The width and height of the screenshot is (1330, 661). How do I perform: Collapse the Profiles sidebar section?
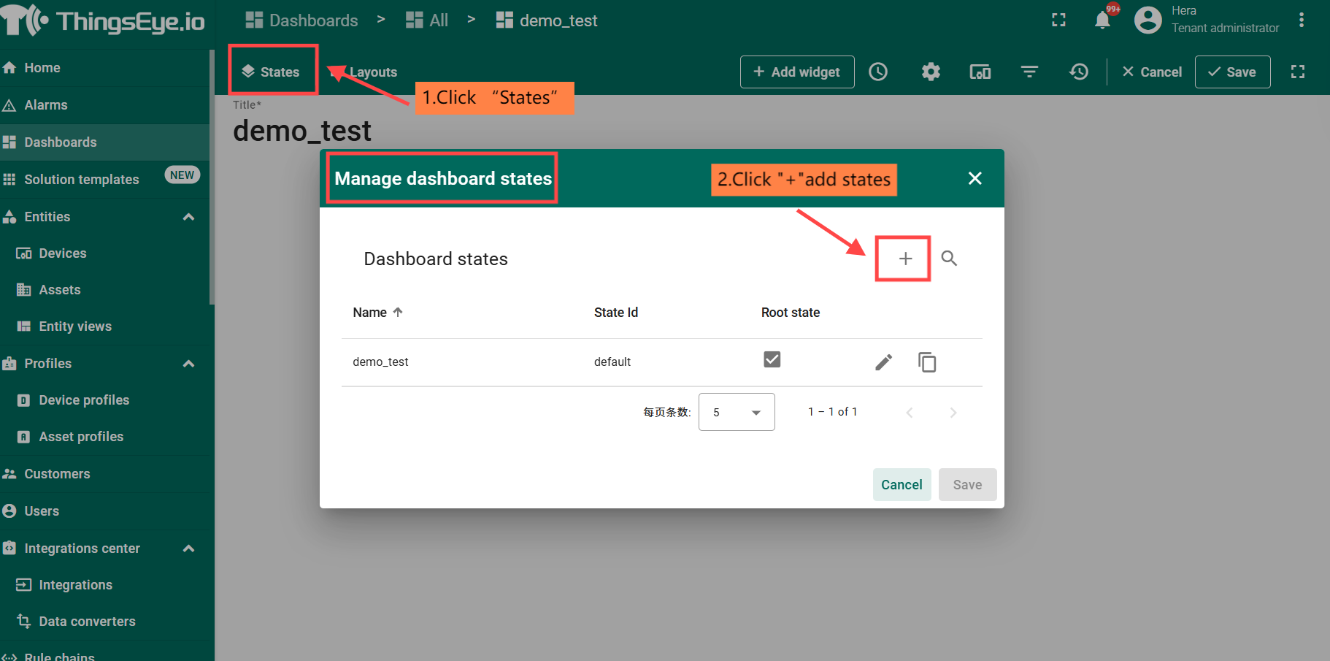(x=188, y=364)
